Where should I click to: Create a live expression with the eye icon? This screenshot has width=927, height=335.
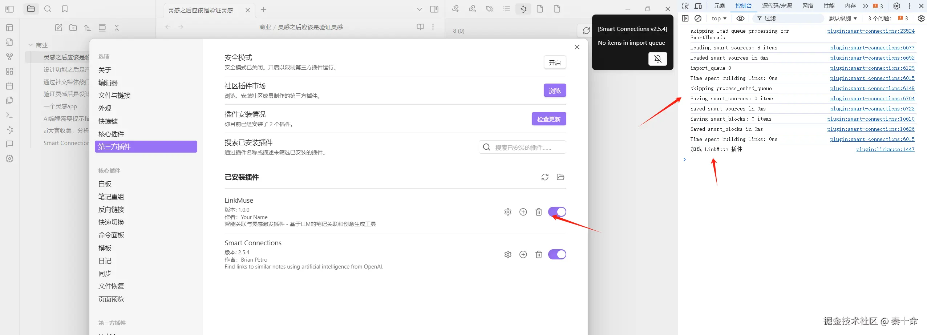point(740,18)
